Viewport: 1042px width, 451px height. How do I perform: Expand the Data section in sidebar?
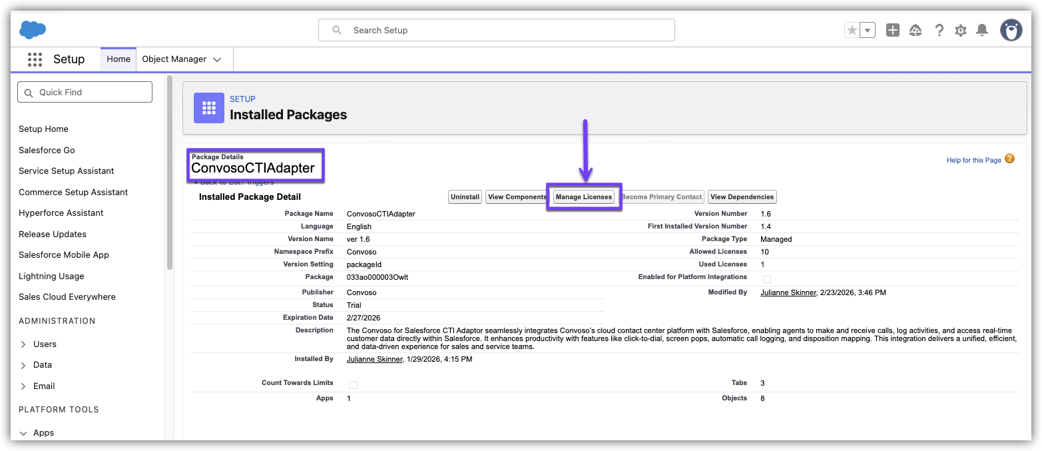[x=23, y=365]
